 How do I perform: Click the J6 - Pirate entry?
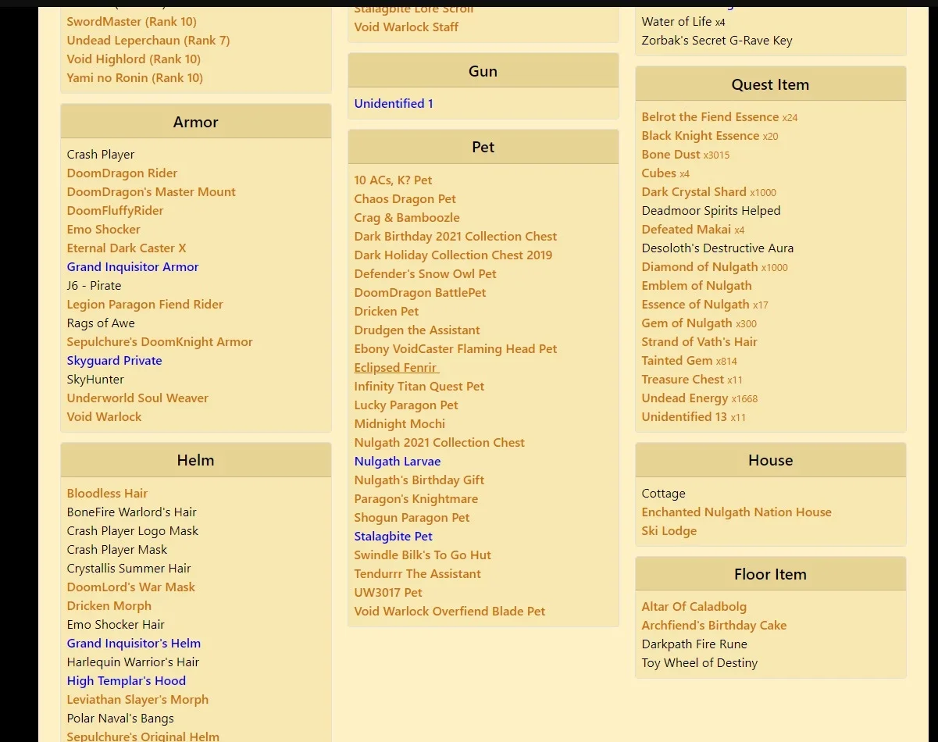(x=95, y=286)
